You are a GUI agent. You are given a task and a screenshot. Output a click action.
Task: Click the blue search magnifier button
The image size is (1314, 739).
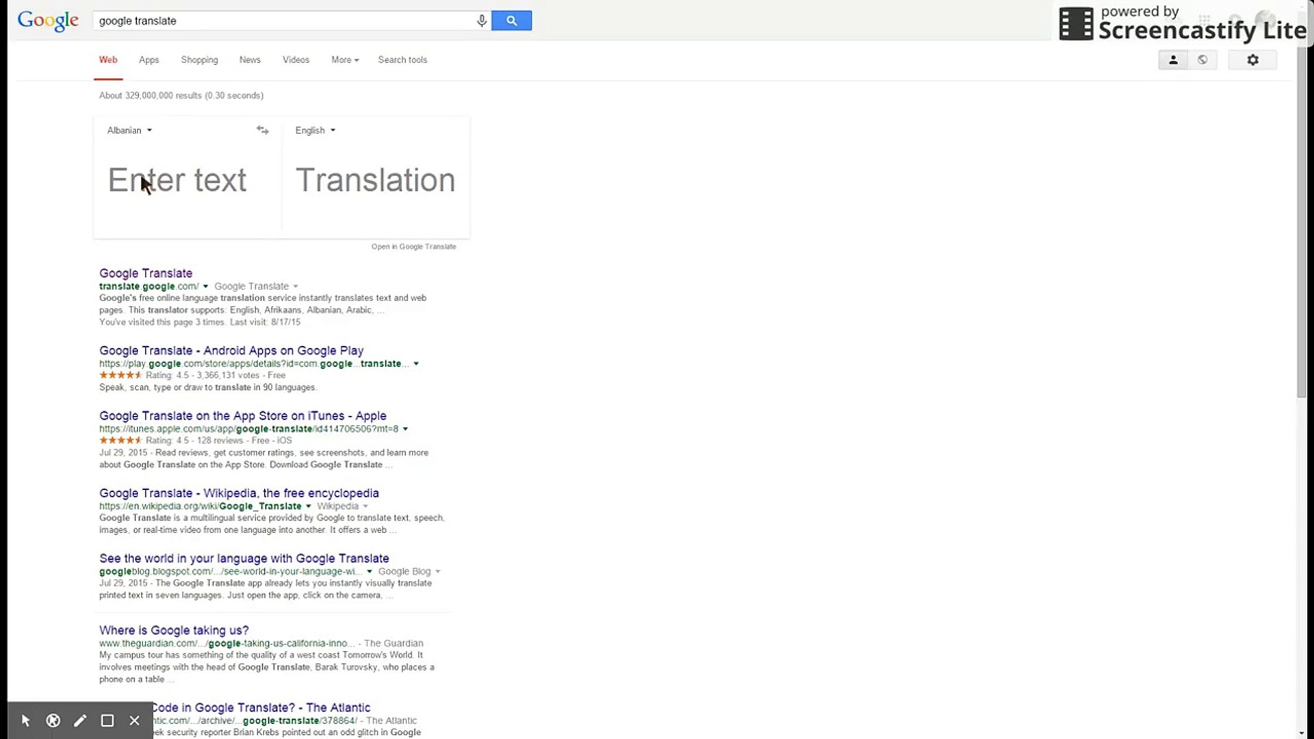coord(511,21)
